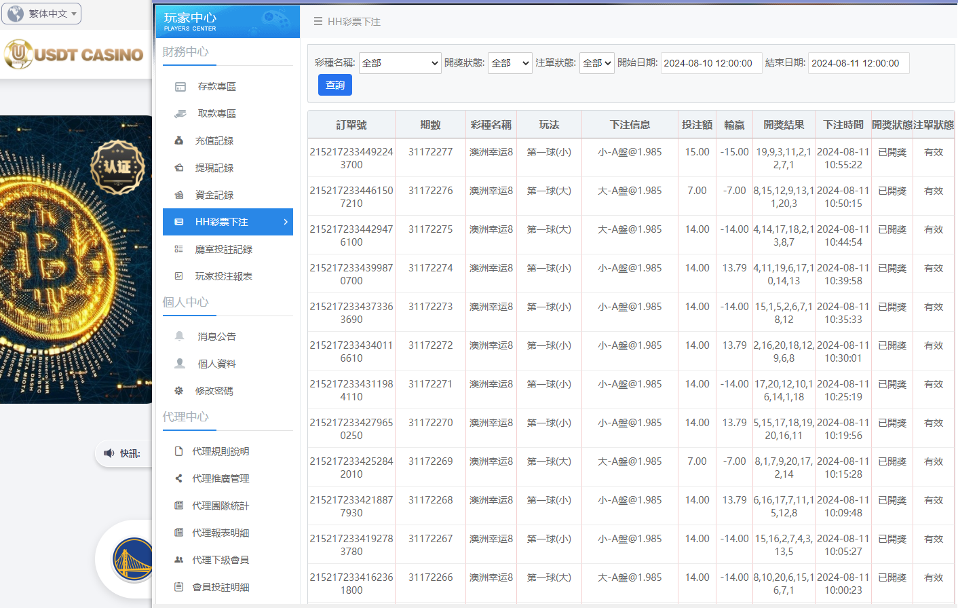Image resolution: width=958 pixels, height=608 pixels.
Task: Click the envelope icon next to 提現記錄
Action: [x=178, y=168]
